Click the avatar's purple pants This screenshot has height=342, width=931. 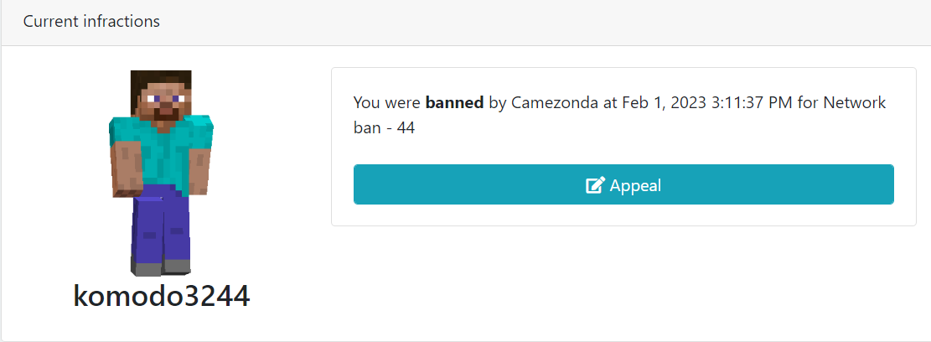[x=162, y=227]
